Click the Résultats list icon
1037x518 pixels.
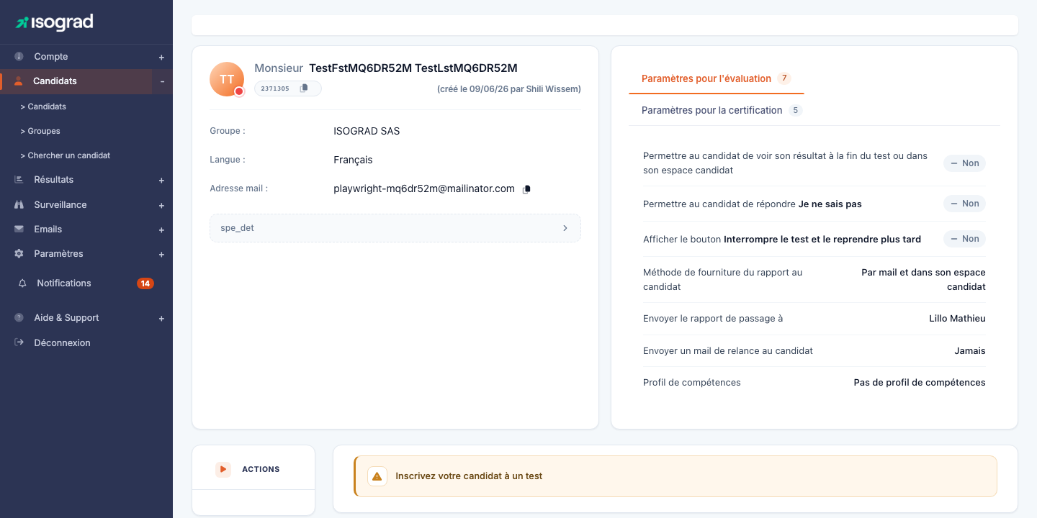tap(19, 180)
